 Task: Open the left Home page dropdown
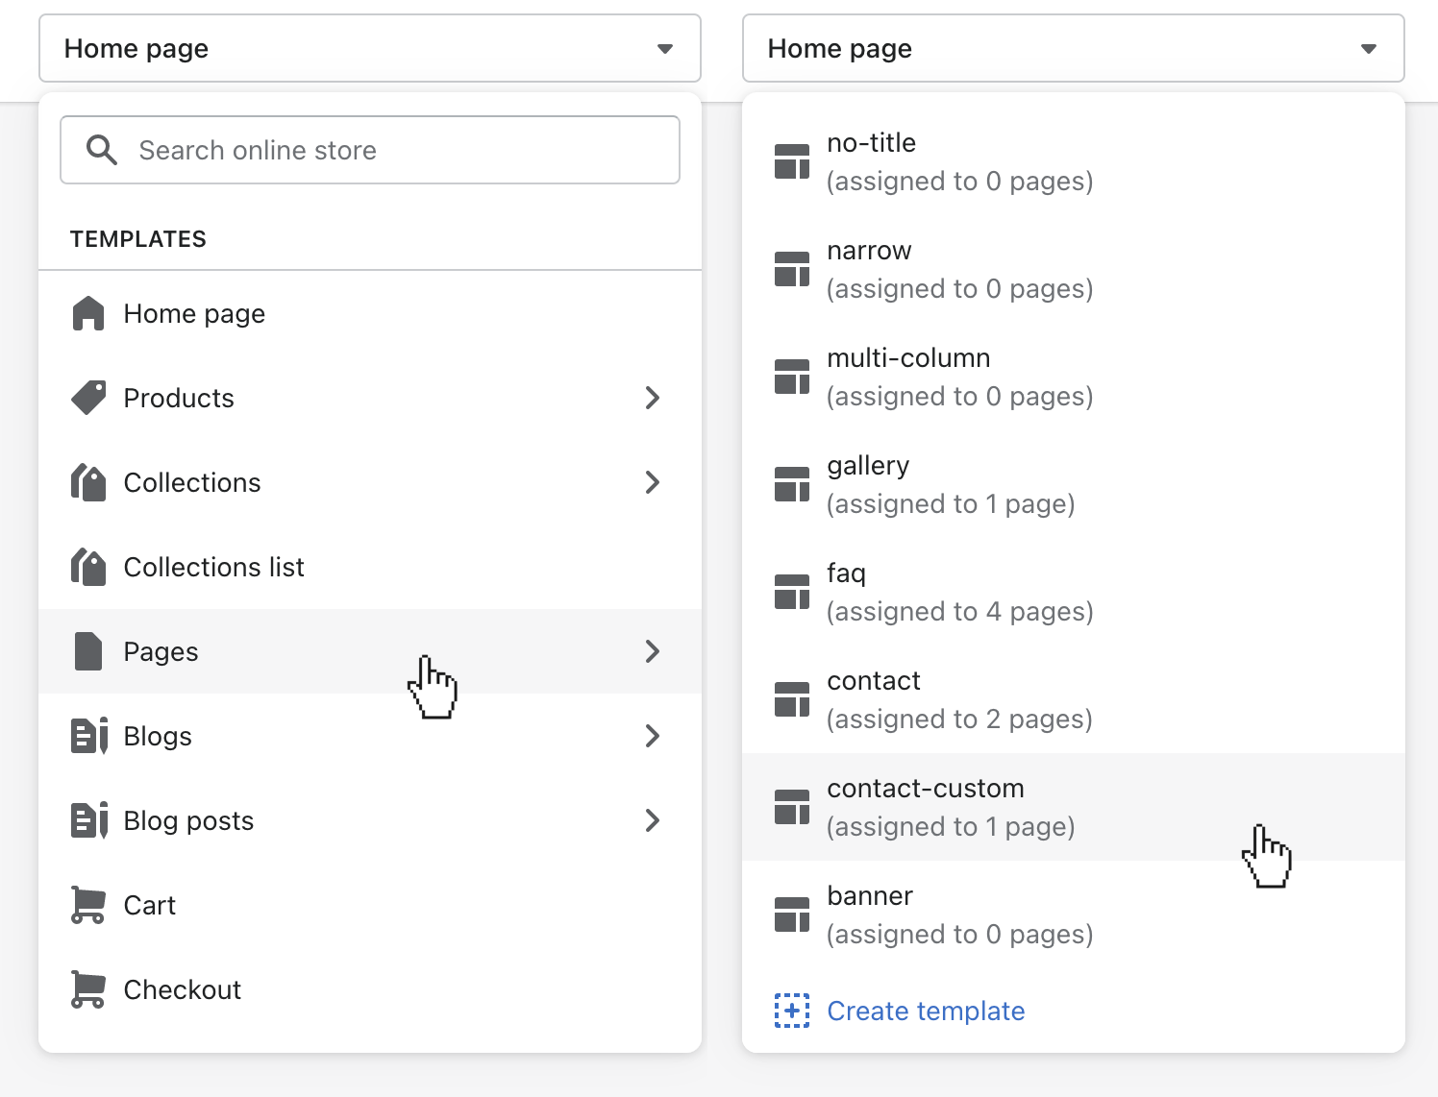click(369, 48)
